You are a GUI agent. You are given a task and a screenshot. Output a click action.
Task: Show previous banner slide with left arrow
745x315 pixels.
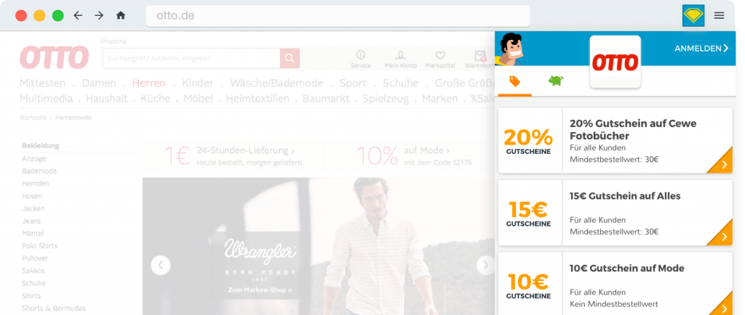(x=160, y=265)
